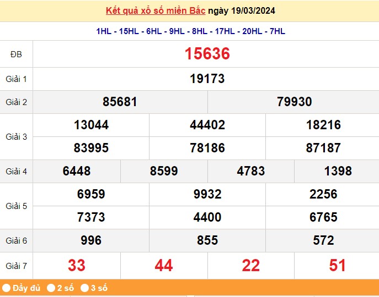This screenshot has width=379, height=297.
Task: Click the Giải 4 number 4783
Action: pyautogui.click(x=251, y=171)
